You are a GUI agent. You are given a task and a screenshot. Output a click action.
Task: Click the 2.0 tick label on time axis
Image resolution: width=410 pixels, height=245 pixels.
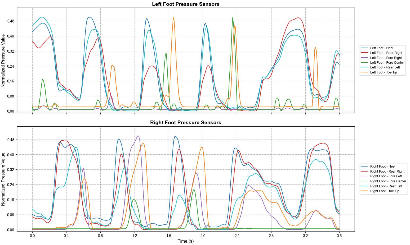pos(203,235)
